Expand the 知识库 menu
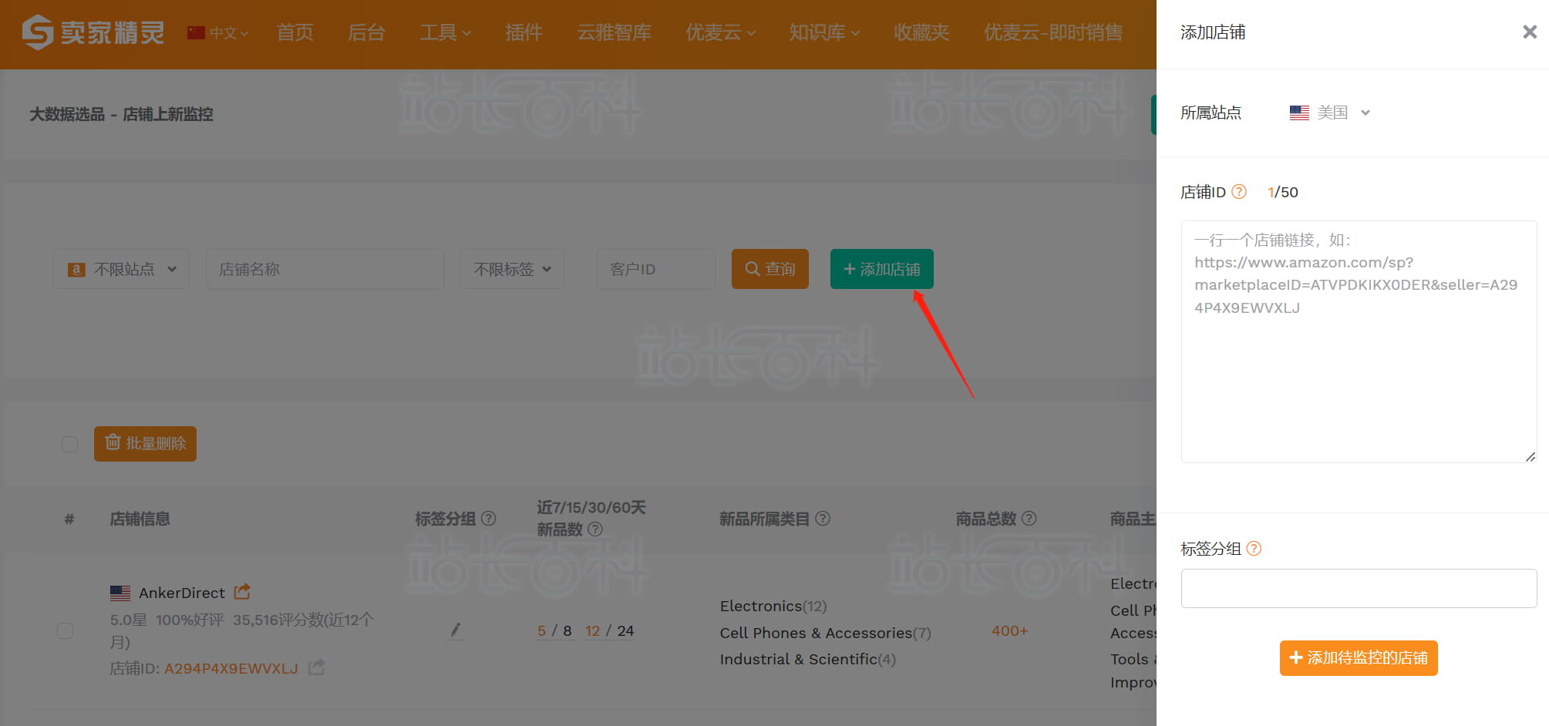1549x726 pixels. [823, 32]
